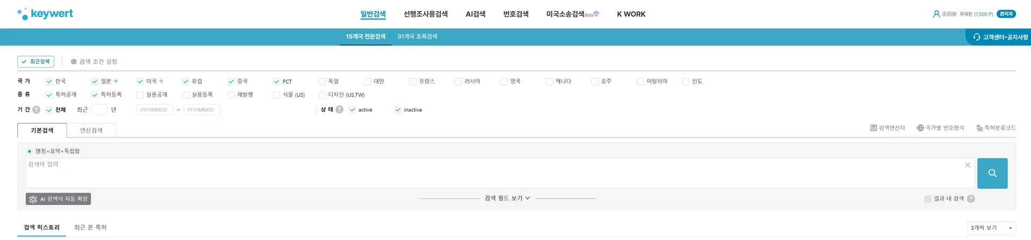This screenshot has width=1031, height=240.
Task: Open the 일반검색 menu
Action: [373, 14]
